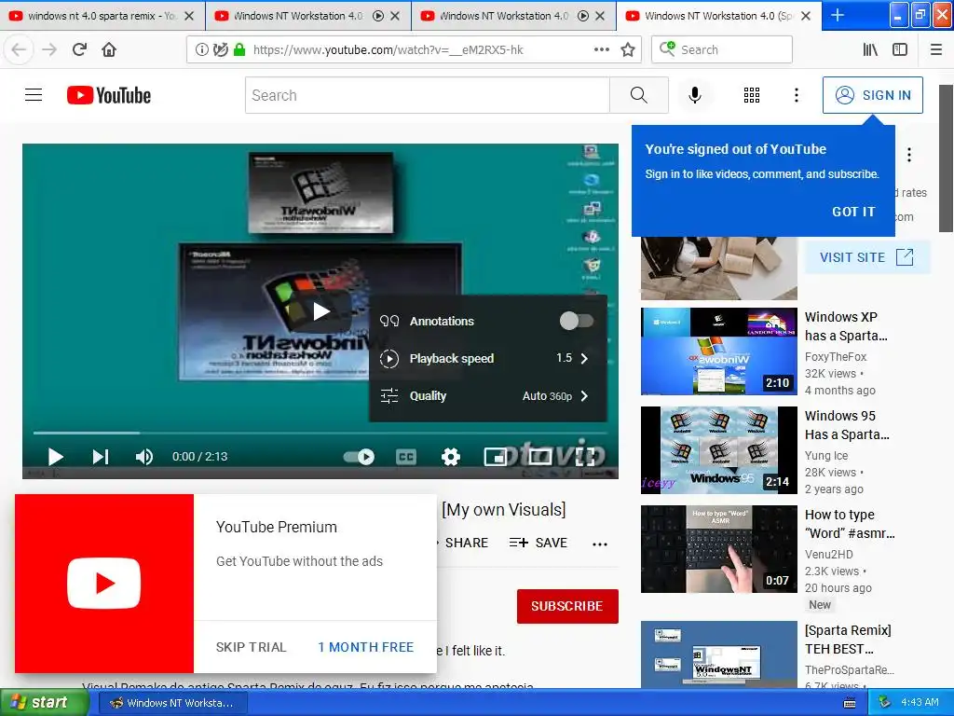
Task: Open the Firefox hamburger menu
Action: click(x=936, y=50)
